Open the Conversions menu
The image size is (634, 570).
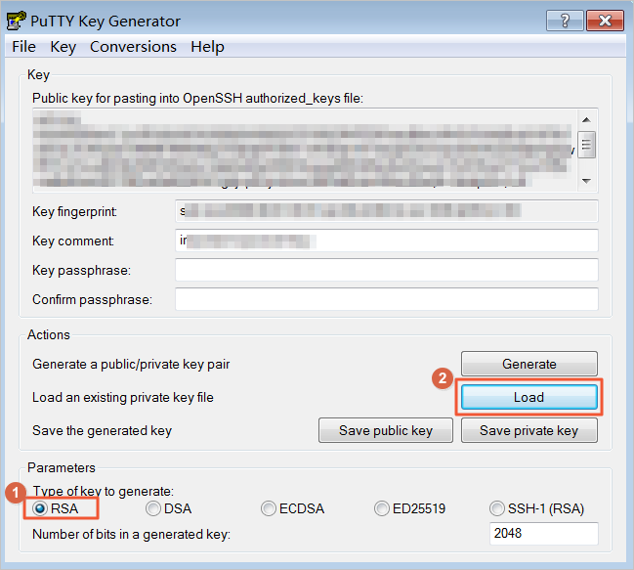(133, 47)
